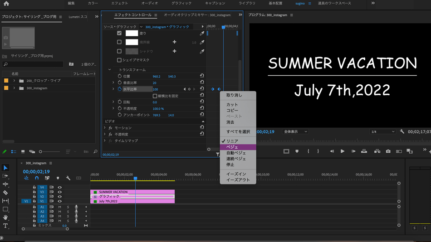Enable the シェイプでマスク checkbox
431x242 pixels.
pyautogui.click(x=119, y=60)
